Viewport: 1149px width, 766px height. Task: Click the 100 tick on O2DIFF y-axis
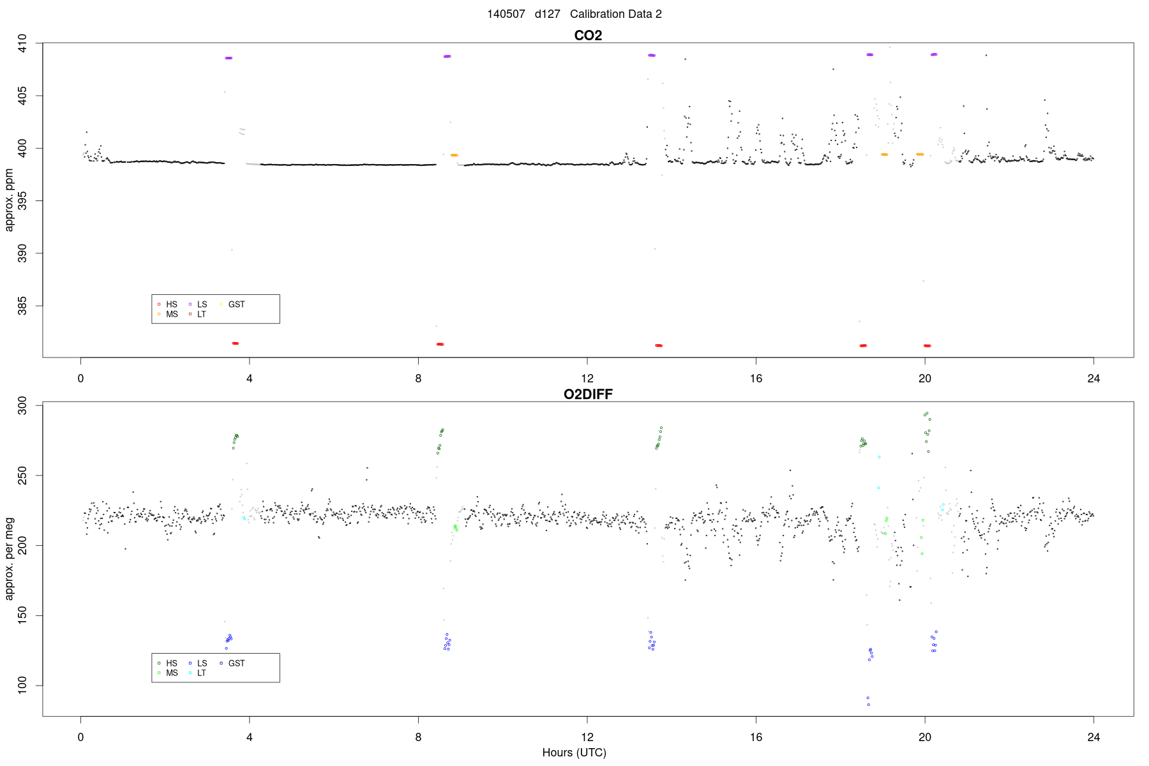(x=22, y=686)
